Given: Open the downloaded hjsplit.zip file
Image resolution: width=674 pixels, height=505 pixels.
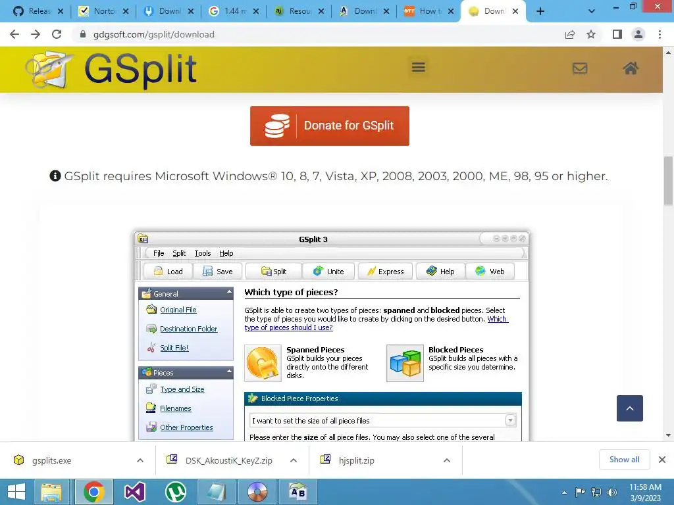Looking at the screenshot, I should (x=356, y=460).
